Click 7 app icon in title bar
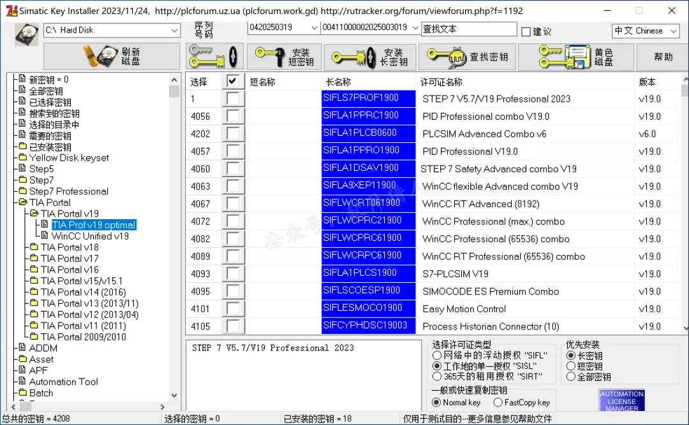The width and height of the screenshot is (689, 425). pos(11,11)
